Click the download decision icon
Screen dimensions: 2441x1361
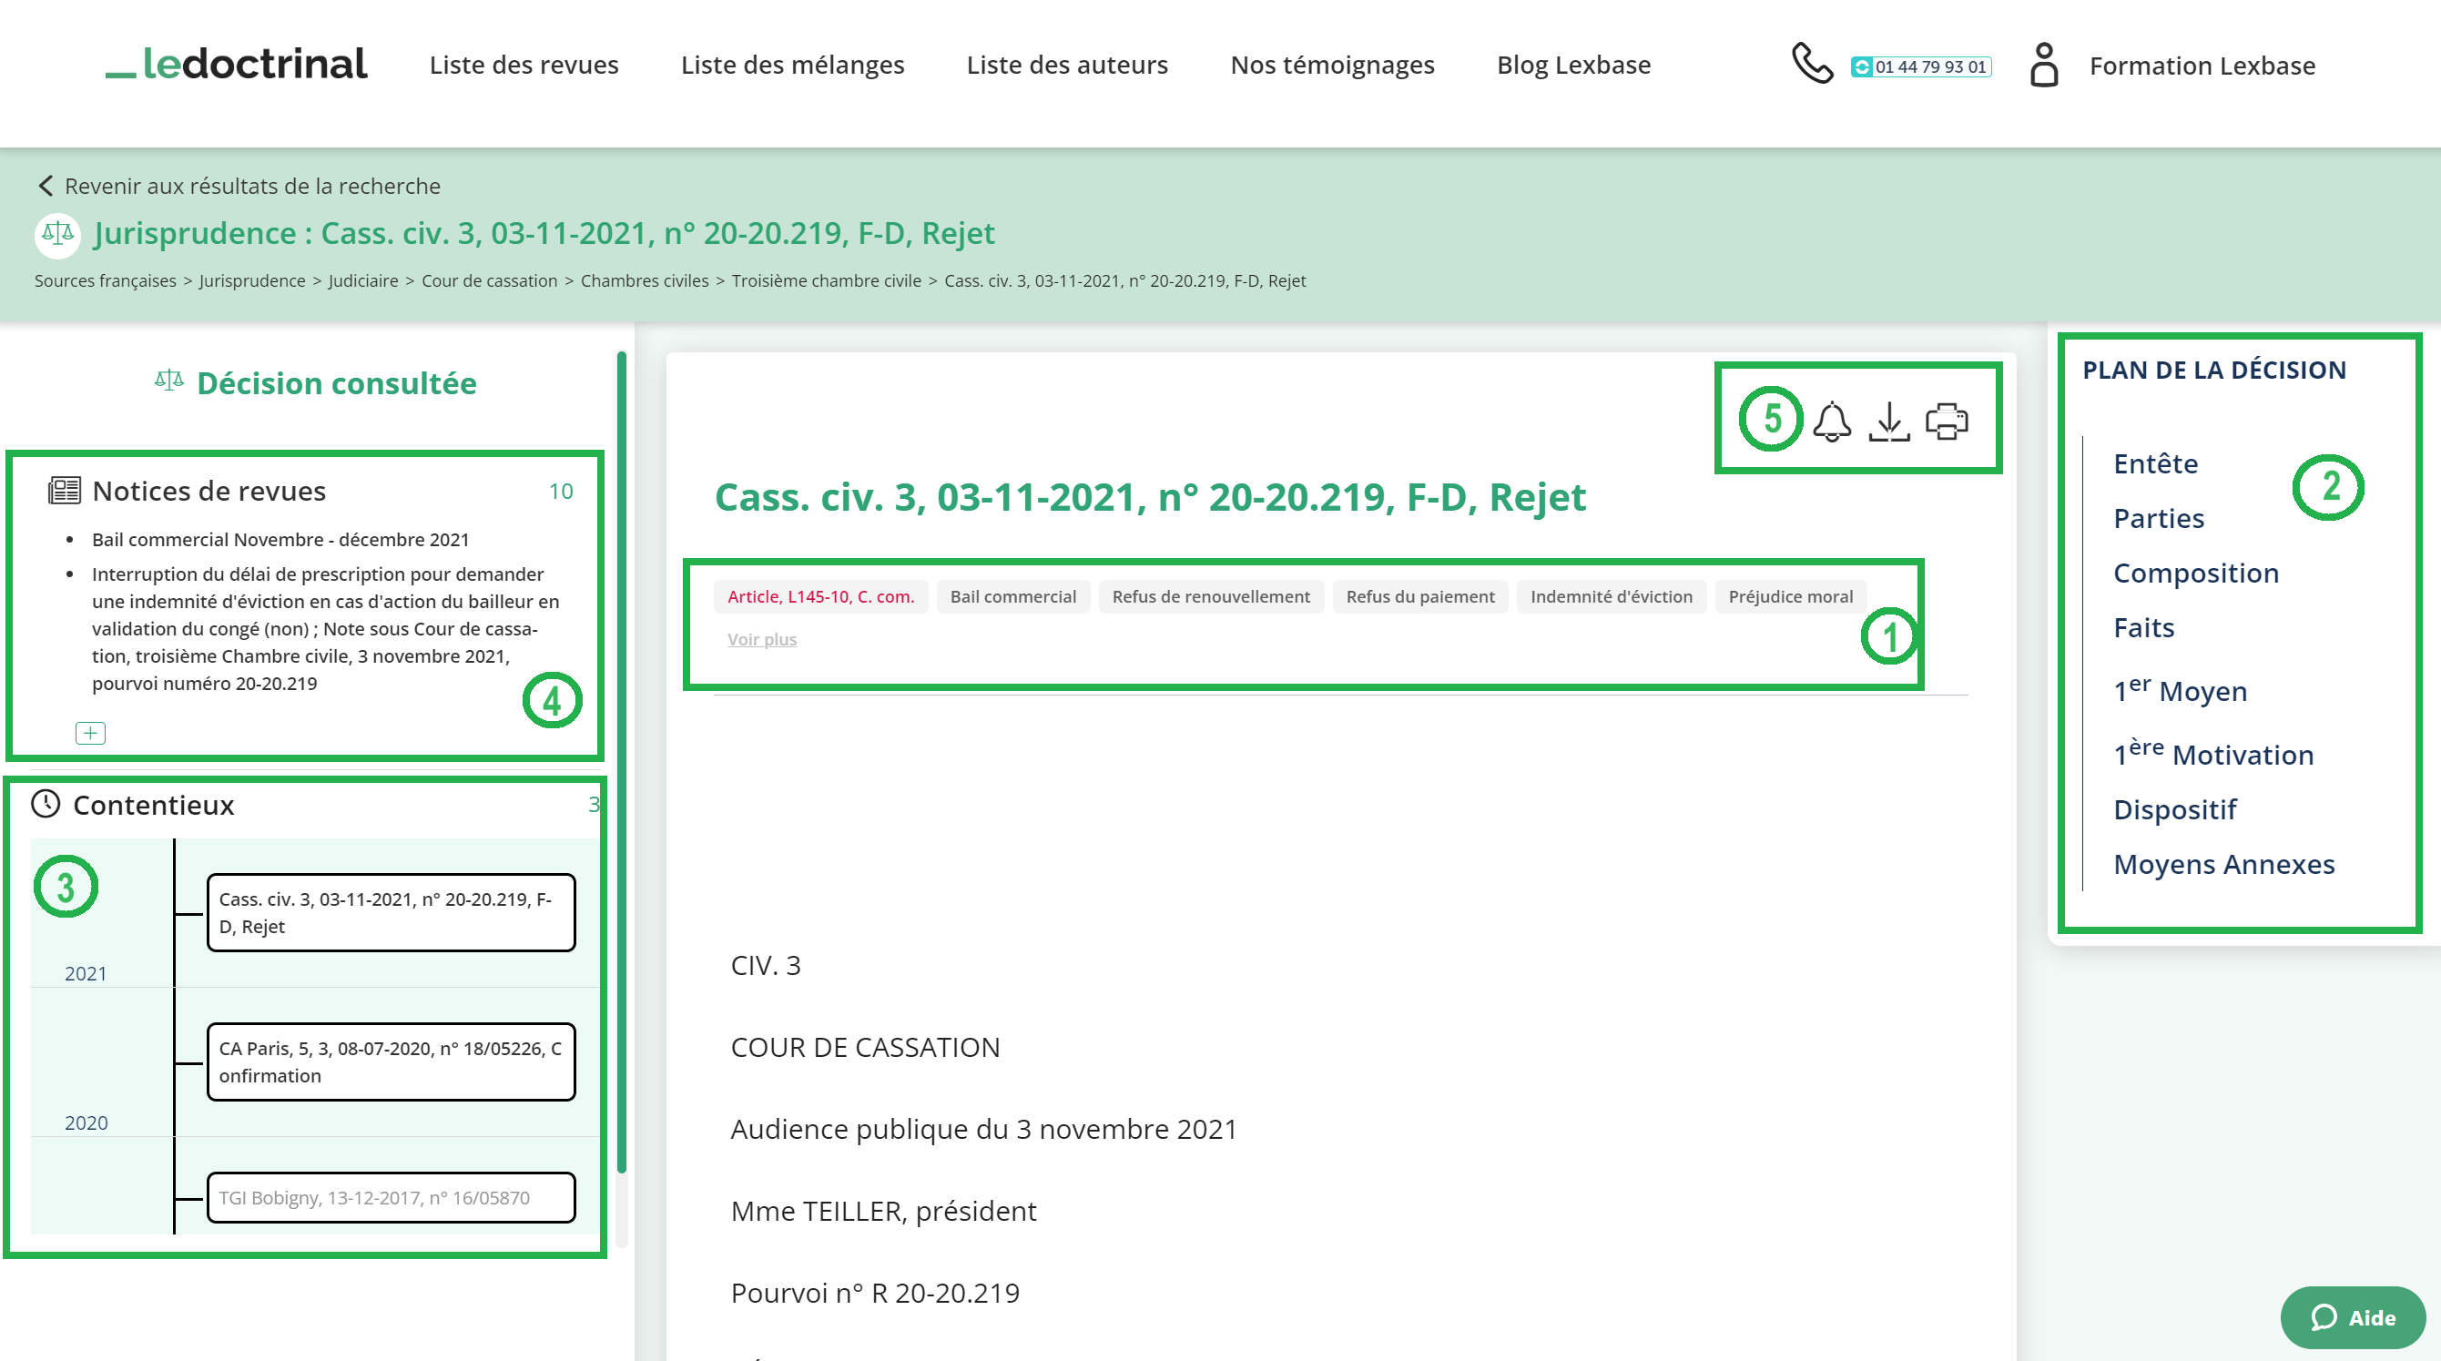click(x=1888, y=421)
